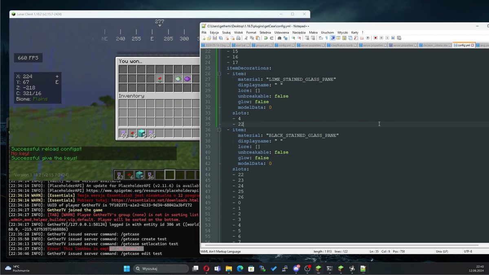Open the Makra menu
Screen dimensions: 489x275
313,33
